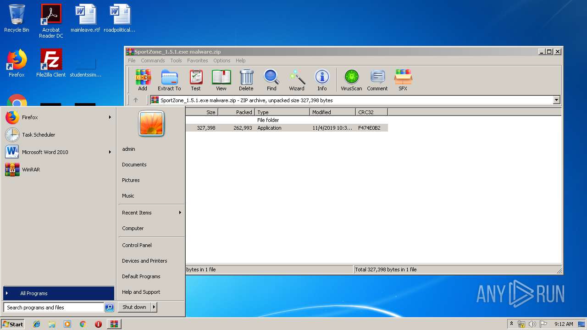The height and width of the screenshot is (330, 587).
Task: Open Chrome from the taskbar
Action: (x=83, y=324)
